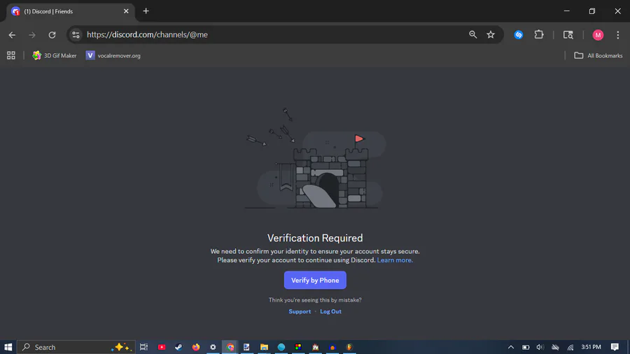The height and width of the screenshot is (354, 630).
Task: Click the taskbar Search box
Action: (76, 347)
